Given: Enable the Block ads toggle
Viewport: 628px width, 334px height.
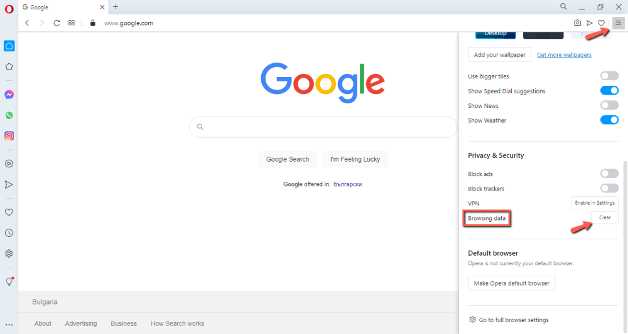Looking at the screenshot, I should coord(609,174).
